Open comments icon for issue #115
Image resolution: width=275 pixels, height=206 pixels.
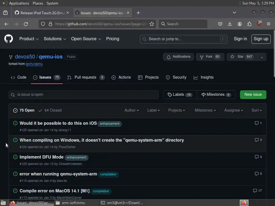tap(258, 174)
